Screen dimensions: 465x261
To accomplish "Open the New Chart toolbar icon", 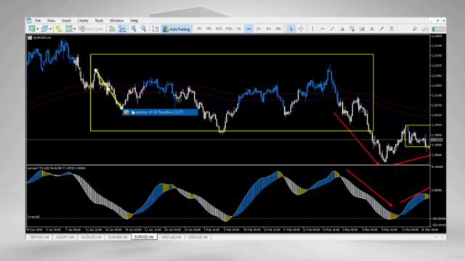I will click(x=32, y=29).
